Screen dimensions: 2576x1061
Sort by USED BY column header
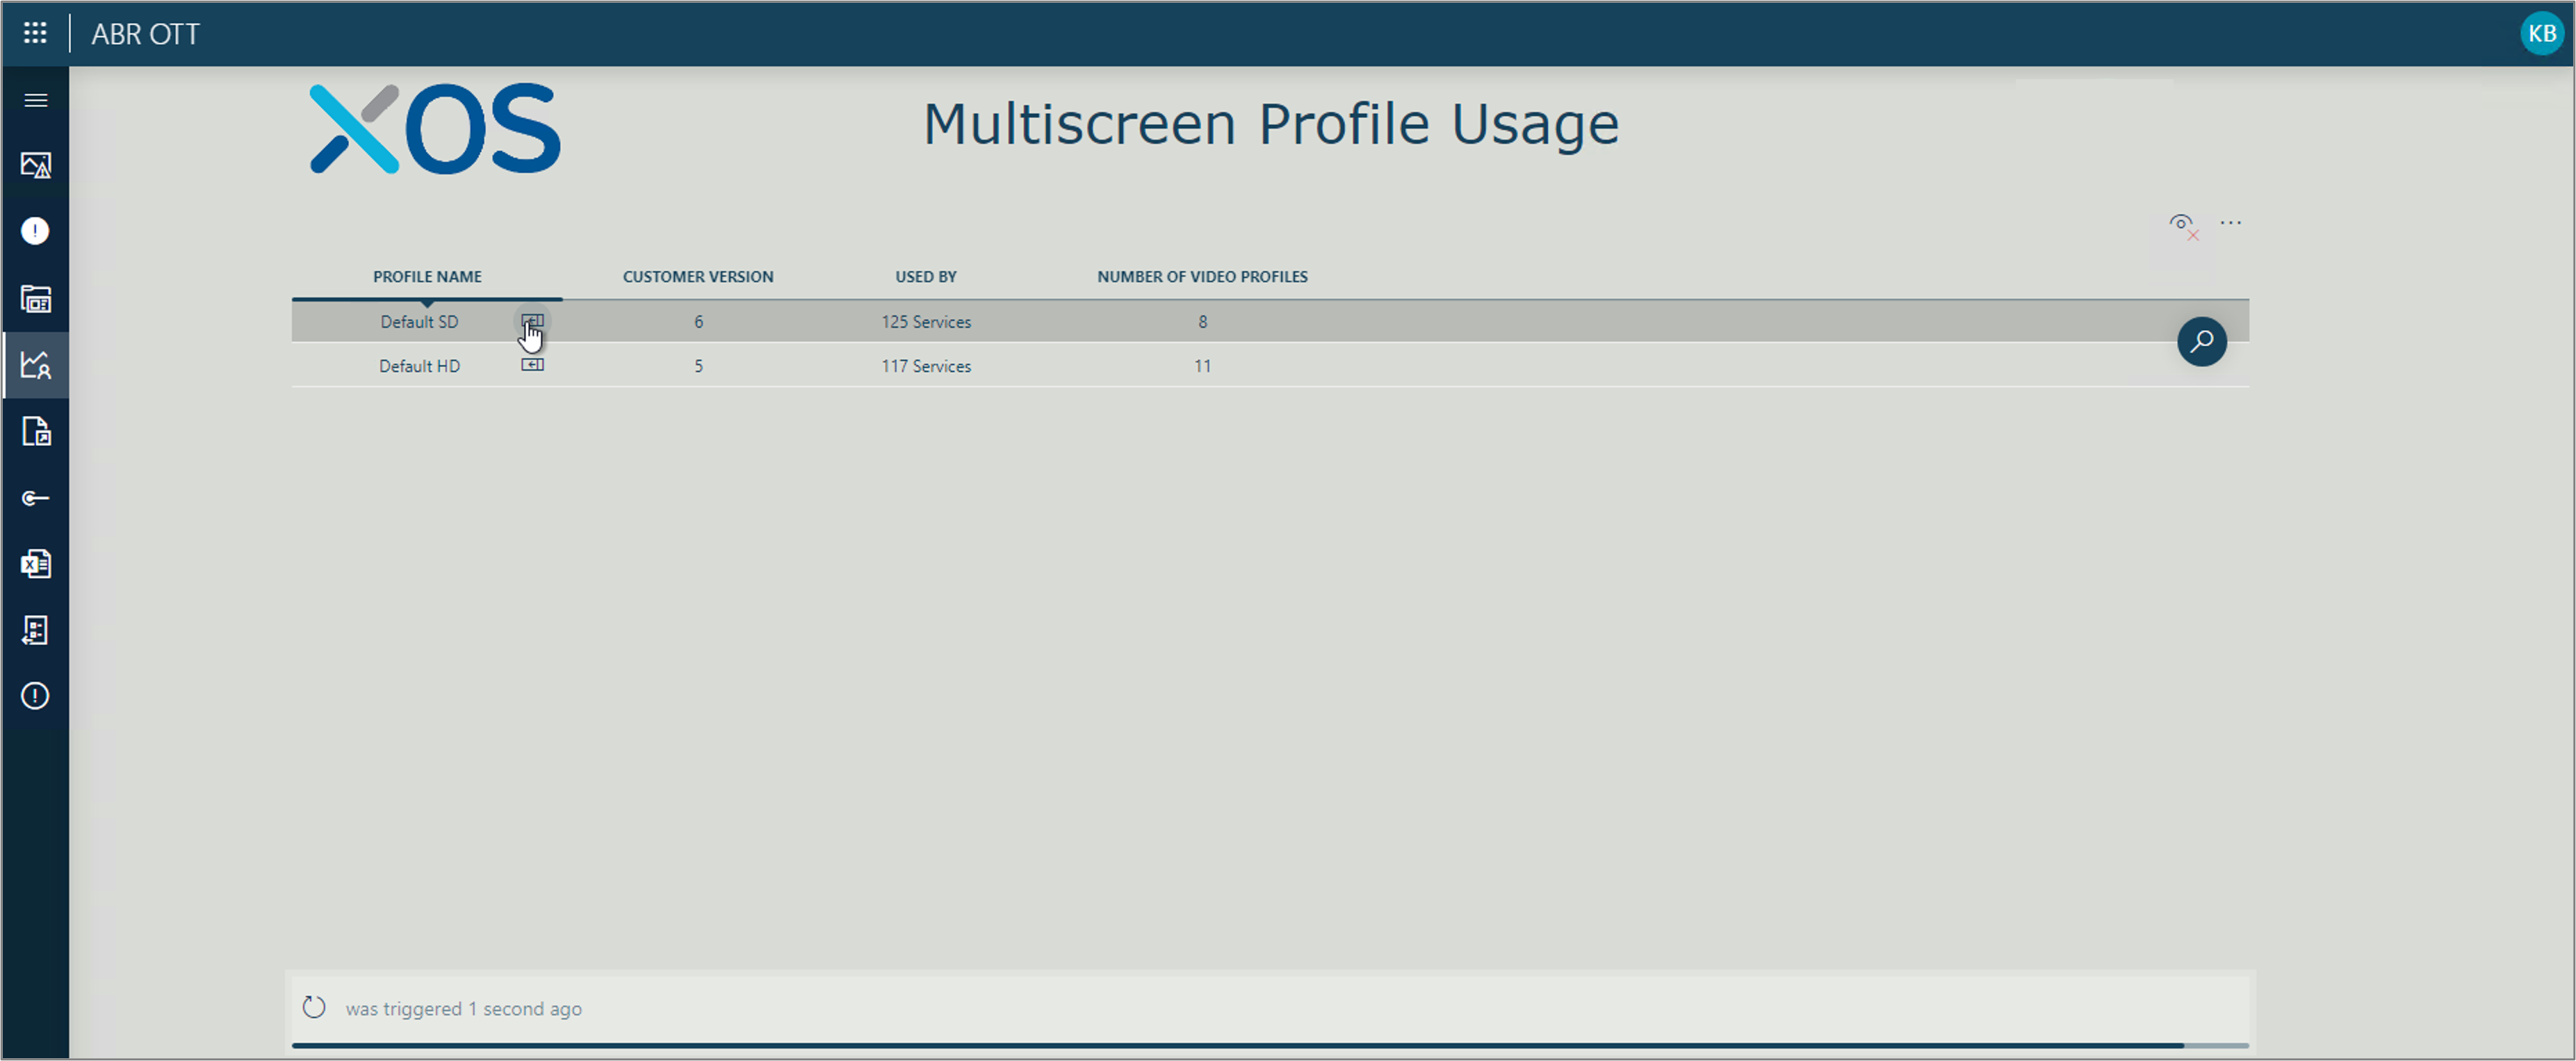tap(925, 277)
